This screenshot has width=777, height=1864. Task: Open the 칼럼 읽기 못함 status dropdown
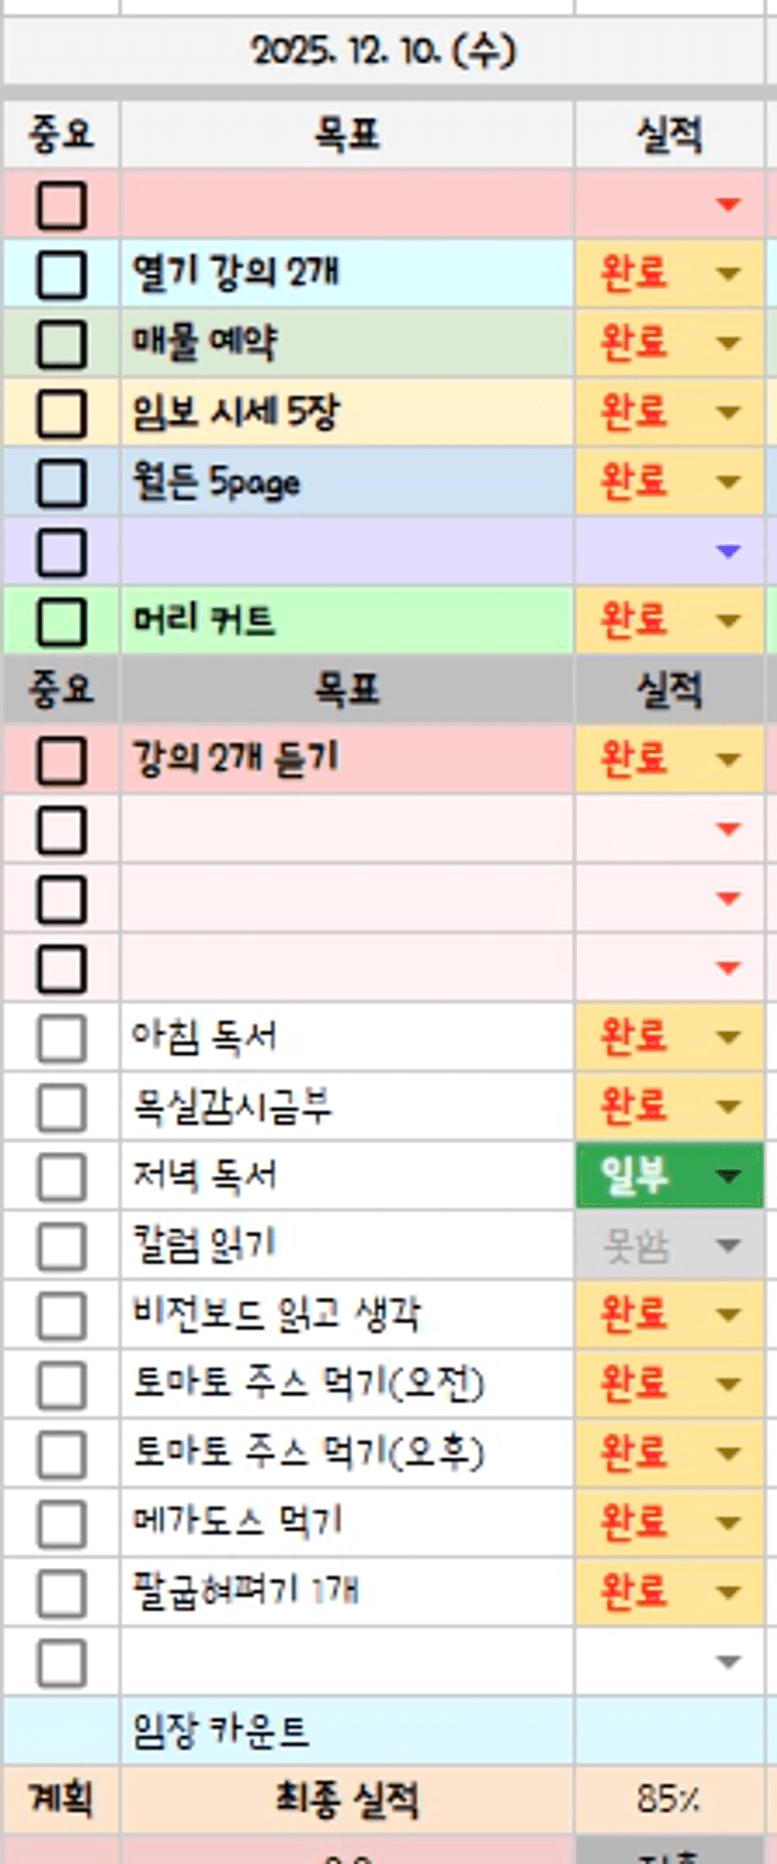point(728,1246)
